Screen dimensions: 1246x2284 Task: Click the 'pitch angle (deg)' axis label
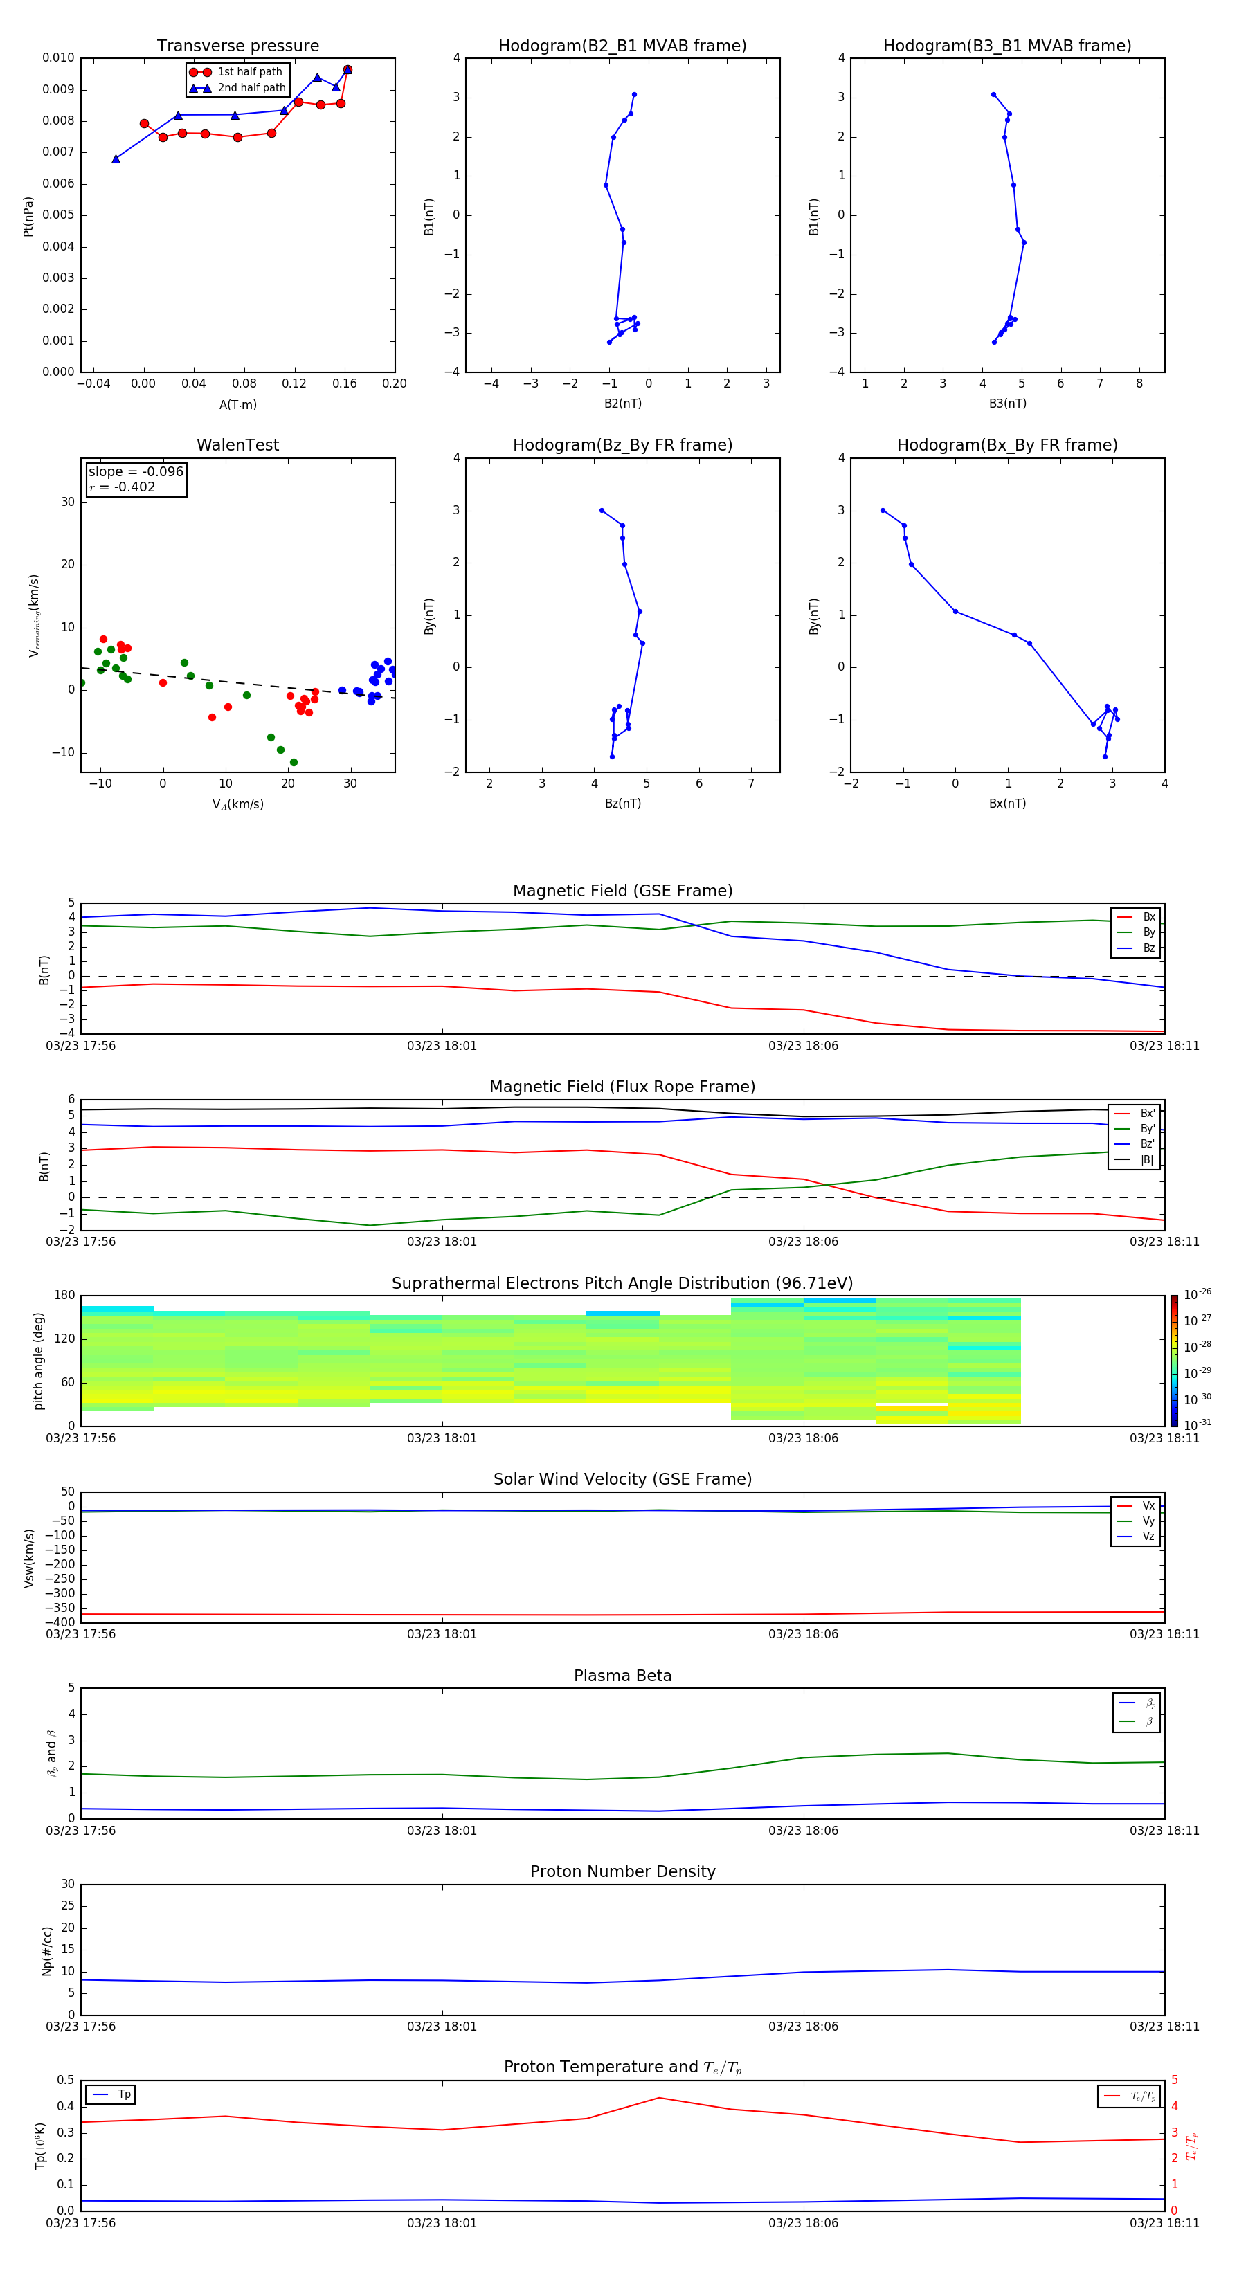38,1361
